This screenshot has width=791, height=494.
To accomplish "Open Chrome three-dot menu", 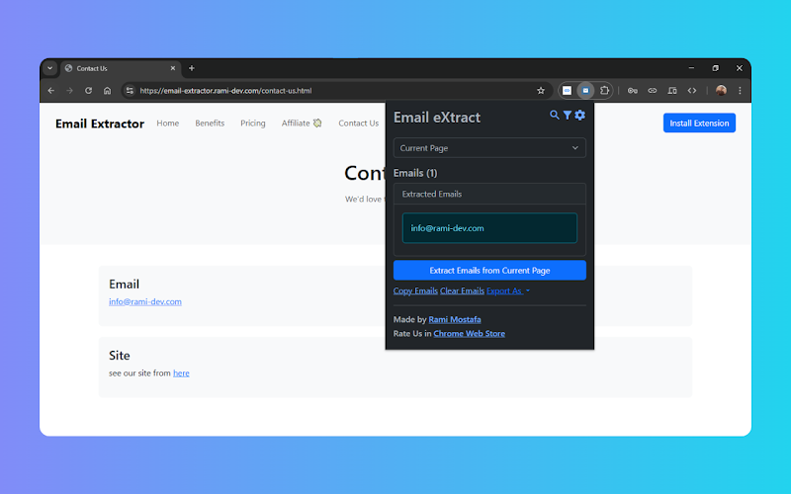I will 740,91.
